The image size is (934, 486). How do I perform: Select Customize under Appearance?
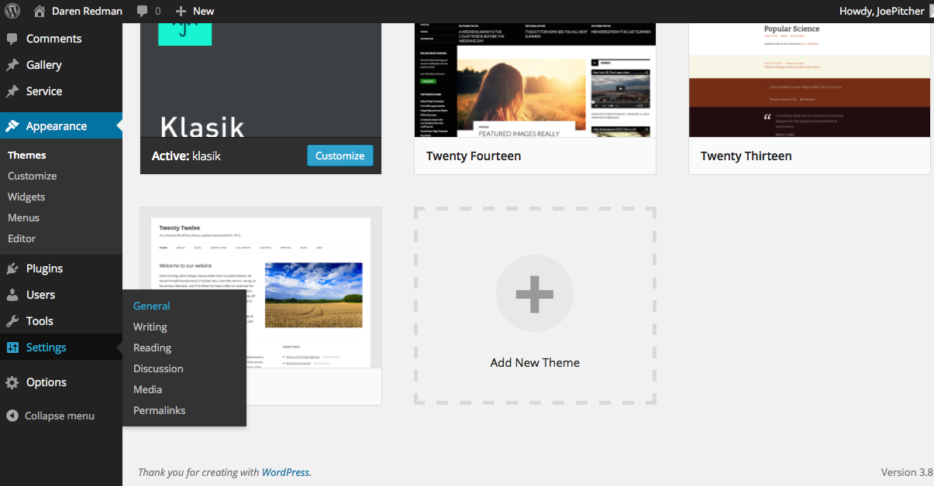point(32,176)
